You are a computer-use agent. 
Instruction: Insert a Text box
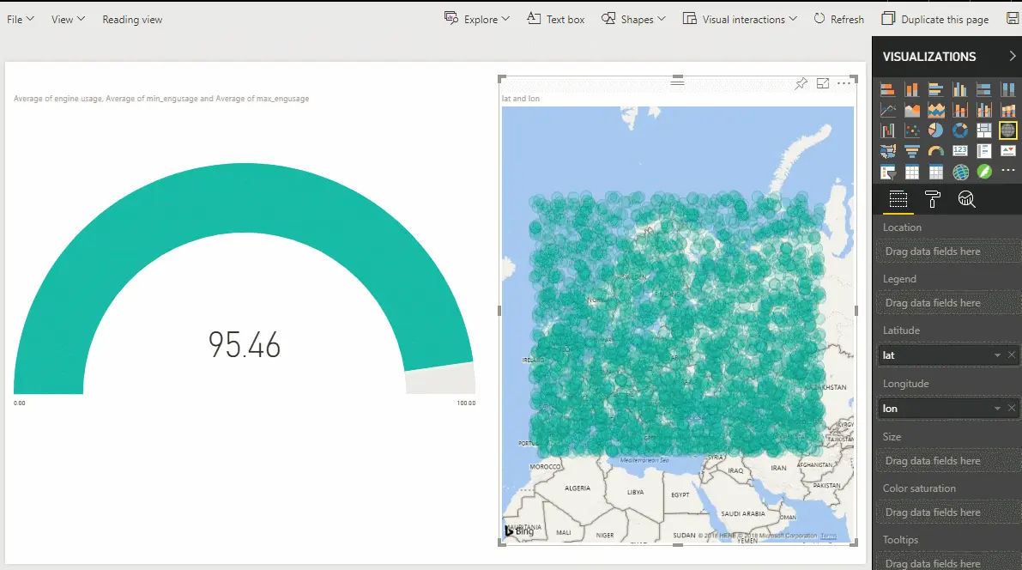[x=556, y=20]
